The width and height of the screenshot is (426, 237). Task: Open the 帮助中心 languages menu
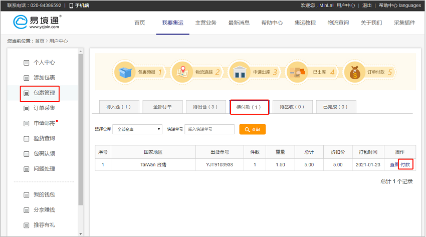tap(399, 6)
